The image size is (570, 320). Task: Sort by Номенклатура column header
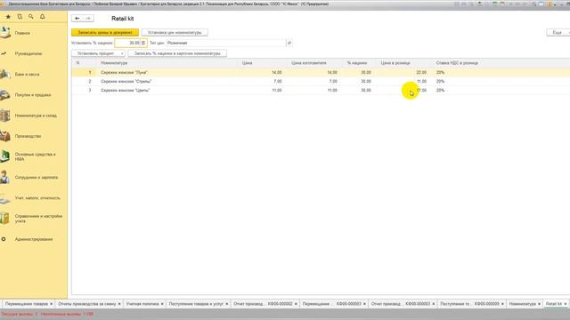[x=114, y=63]
